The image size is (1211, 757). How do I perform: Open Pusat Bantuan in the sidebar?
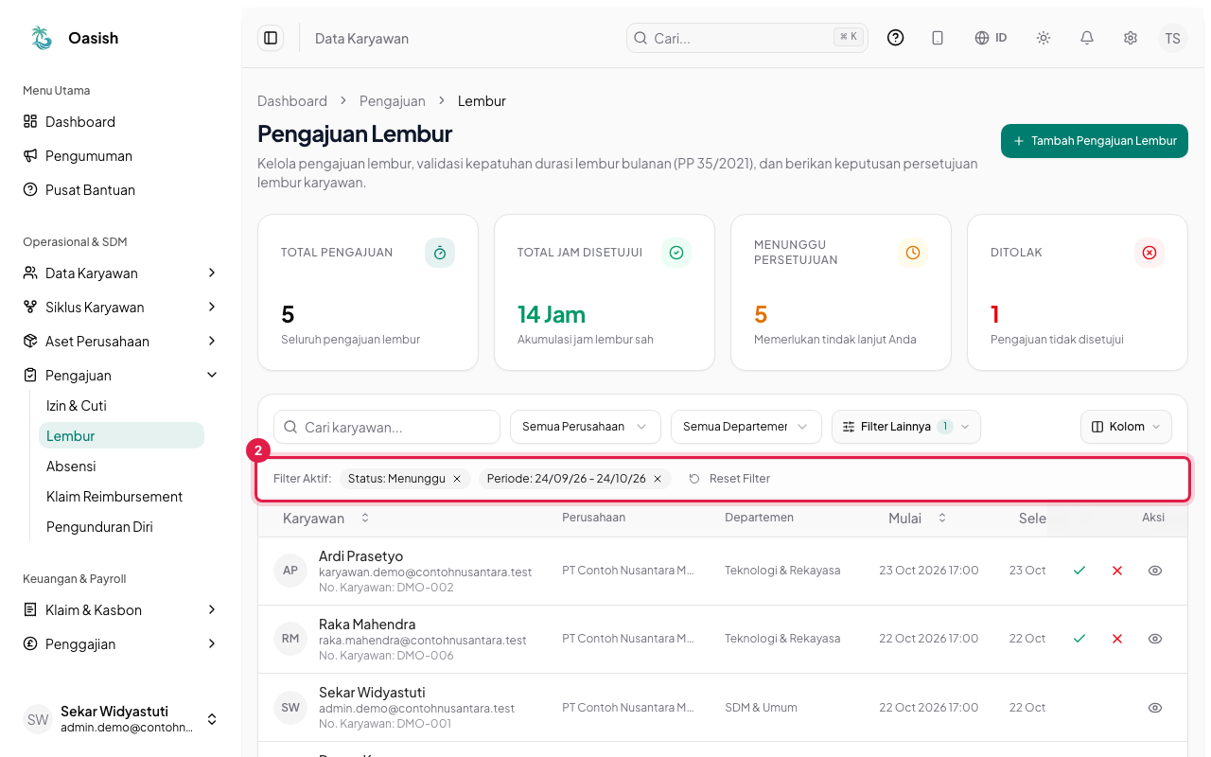click(x=121, y=190)
